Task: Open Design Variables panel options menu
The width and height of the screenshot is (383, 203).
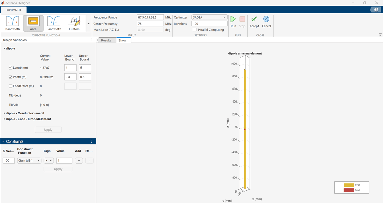Action: pyautogui.click(x=92, y=40)
